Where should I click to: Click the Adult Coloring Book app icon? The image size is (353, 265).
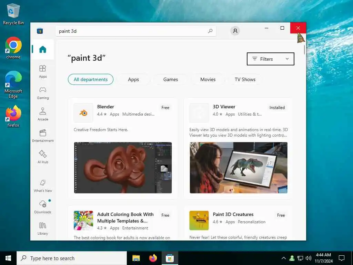pos(83,220)
